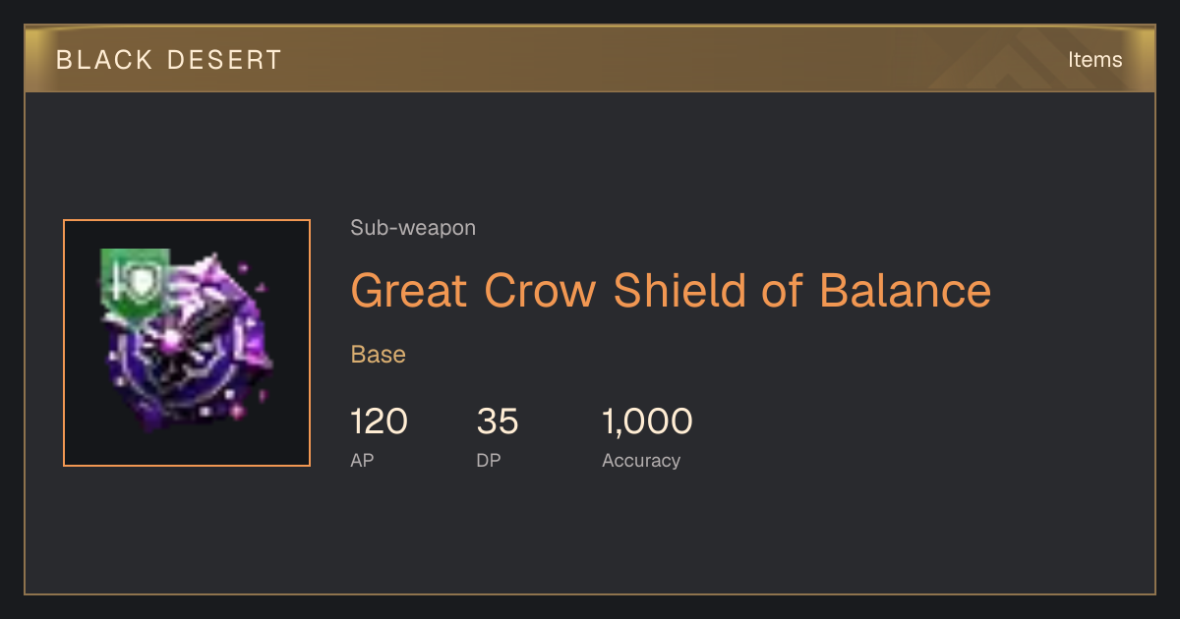The image size is (1180, 619).
Task: Click the AP stat label
Action: pyautogui.click(x=362, y=460)
